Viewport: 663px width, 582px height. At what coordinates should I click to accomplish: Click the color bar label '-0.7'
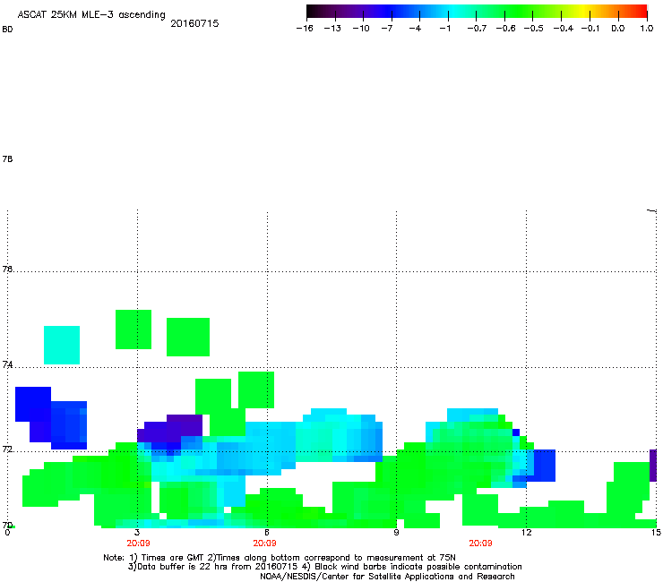click(477, 29)
